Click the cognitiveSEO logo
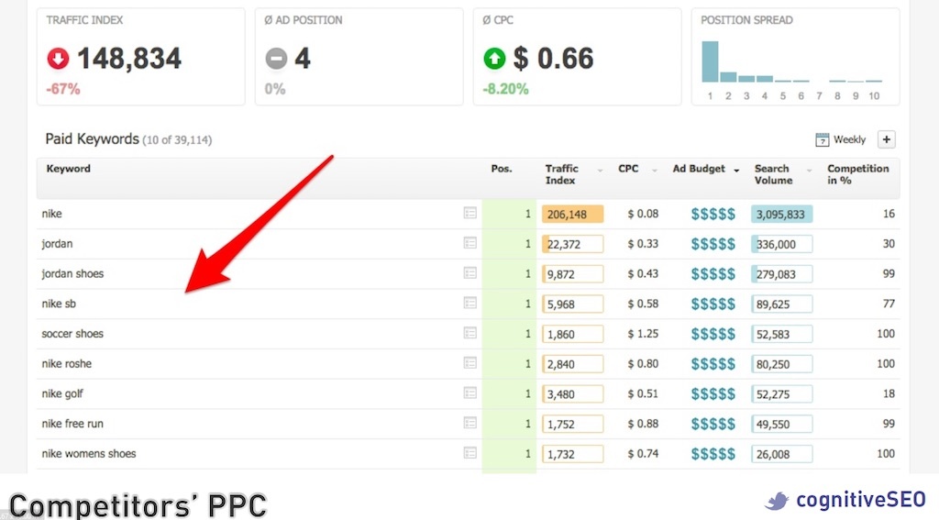939x520 pixels. click(845, 501)
